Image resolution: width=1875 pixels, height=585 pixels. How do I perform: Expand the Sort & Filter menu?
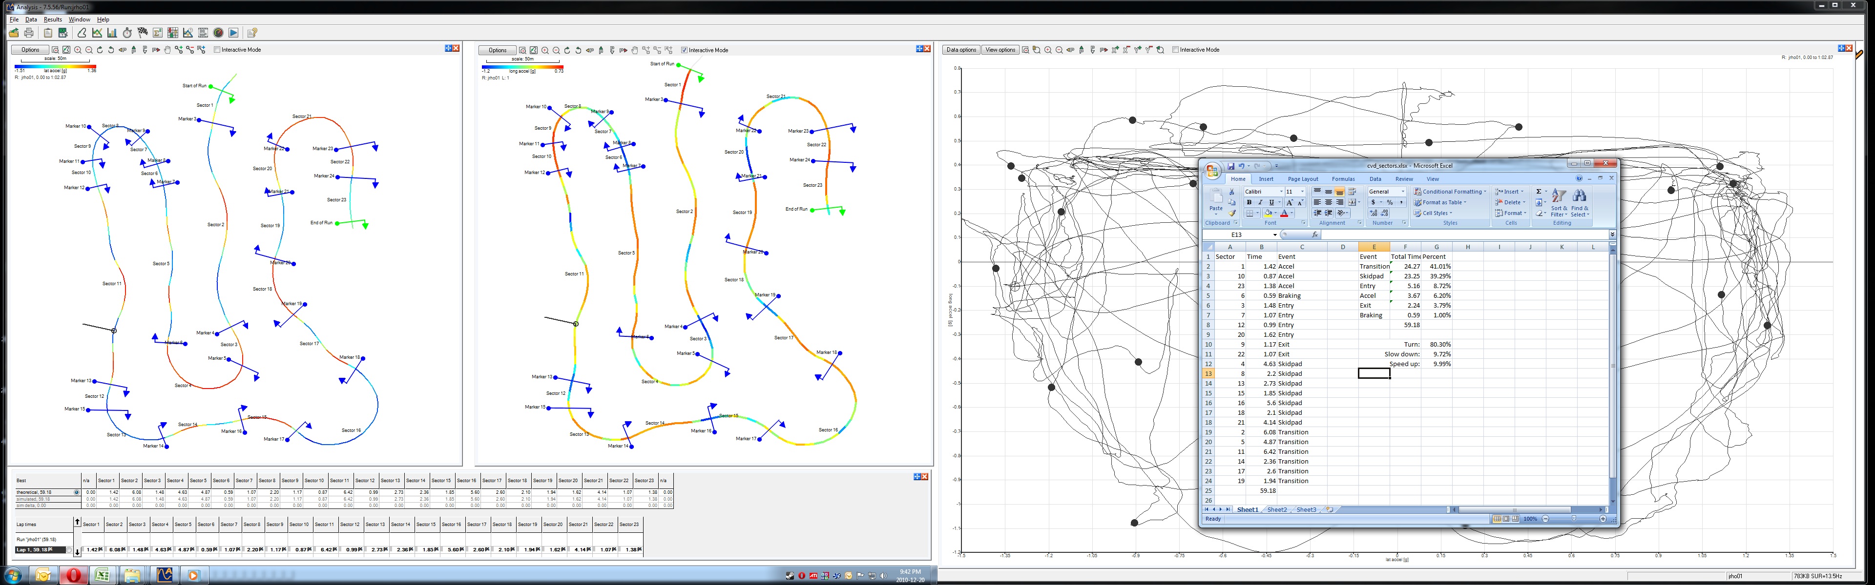pos(1559,203)
